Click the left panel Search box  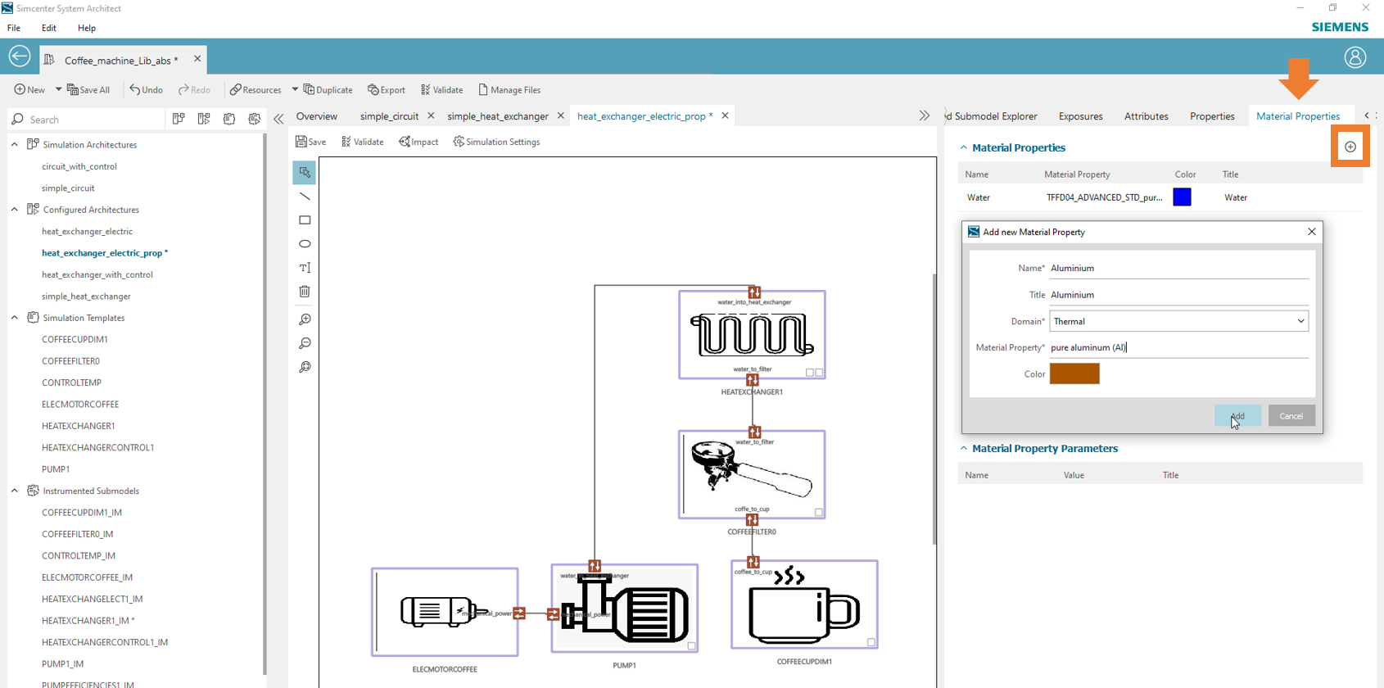pos(86,120)
